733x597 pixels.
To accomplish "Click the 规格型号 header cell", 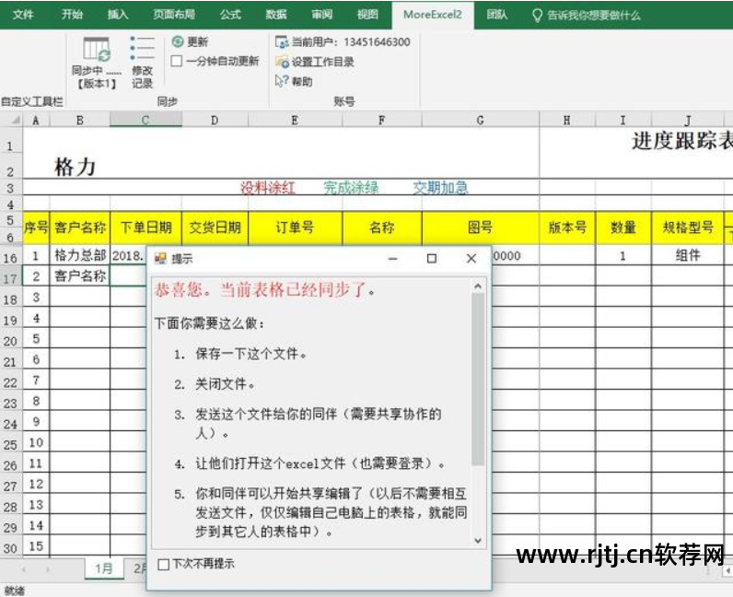I will pyautogui.click(x=688, y=228).
